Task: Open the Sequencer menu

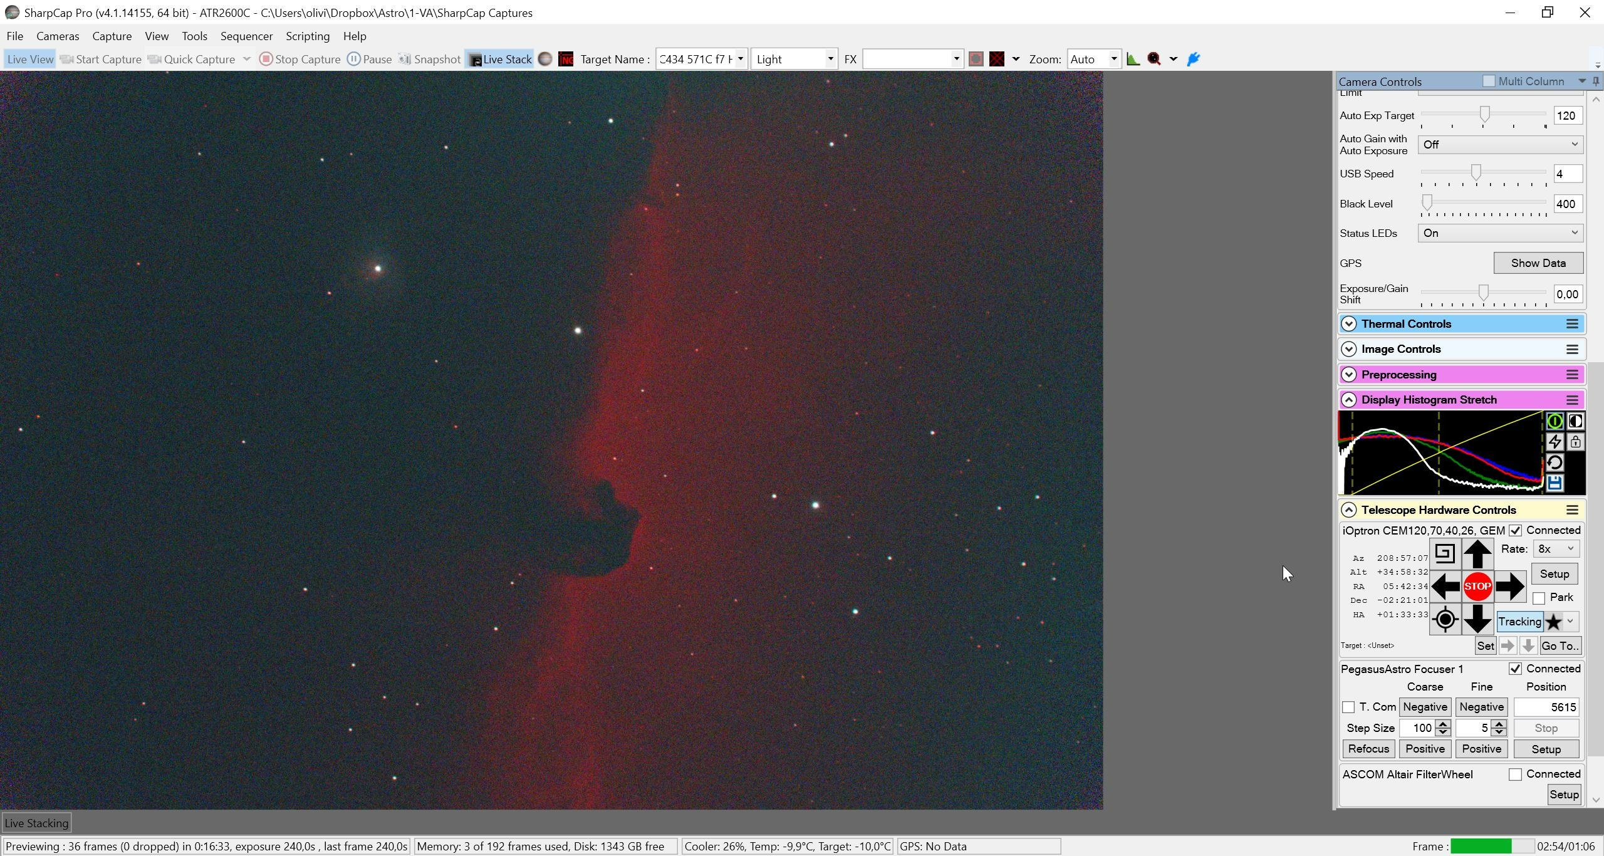Action: tap(246, 36)
